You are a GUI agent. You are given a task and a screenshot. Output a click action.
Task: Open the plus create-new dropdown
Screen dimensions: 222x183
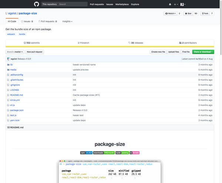pyautogui.click(x=176, y=4)
